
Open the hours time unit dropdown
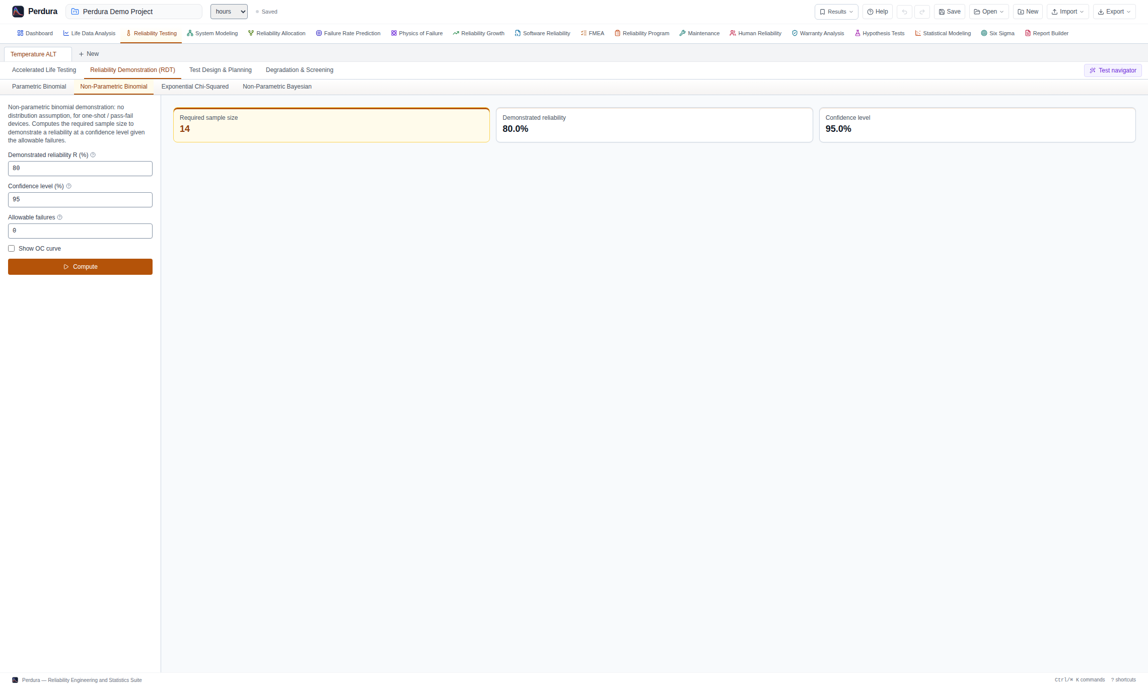(x=229, y=12)
